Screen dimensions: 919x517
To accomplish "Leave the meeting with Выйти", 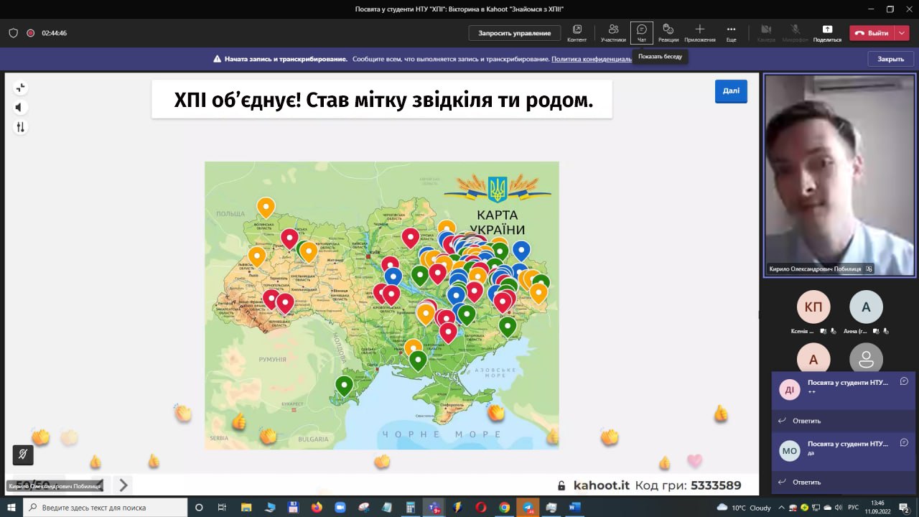I will 872,33.
